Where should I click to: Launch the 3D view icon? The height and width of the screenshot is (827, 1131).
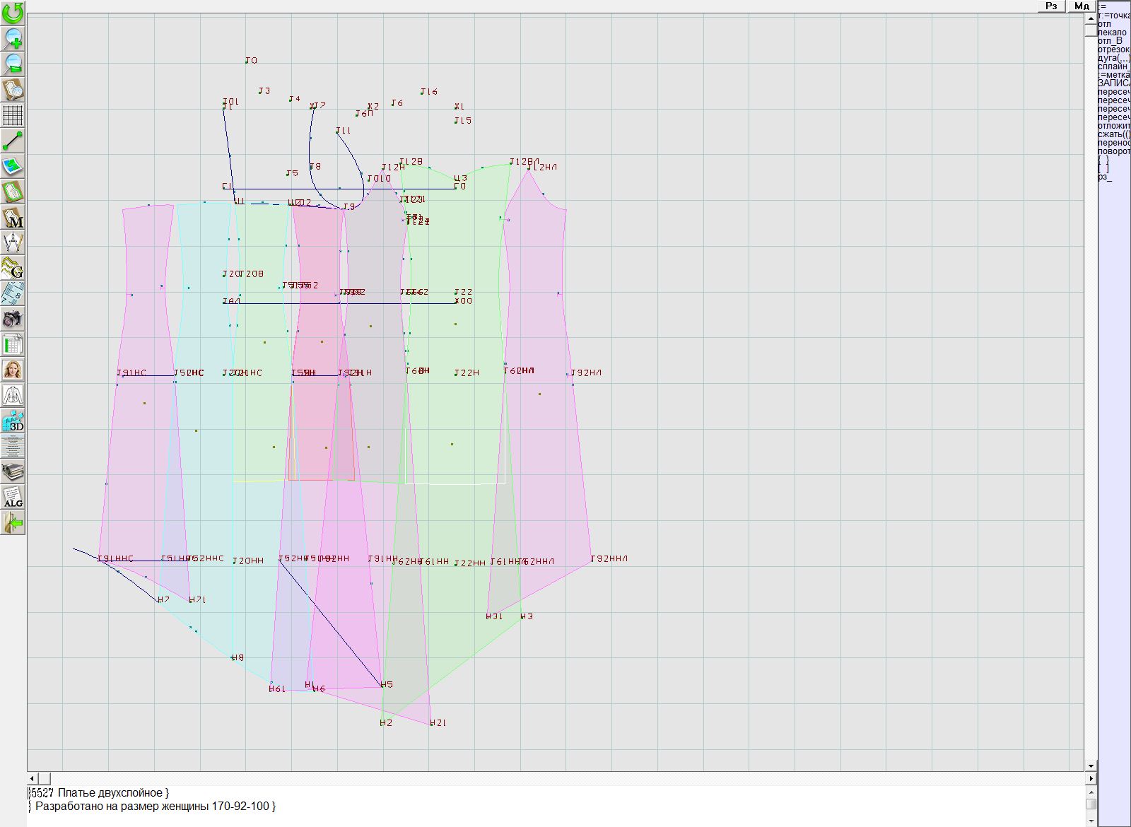pos(13,421)
